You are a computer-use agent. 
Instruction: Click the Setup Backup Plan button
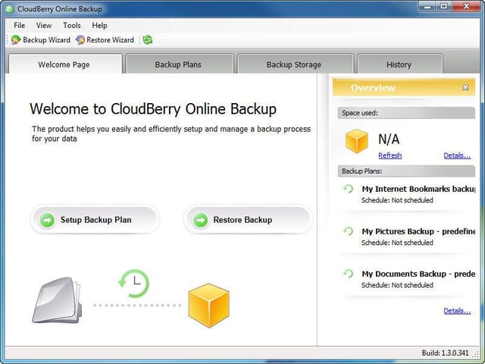click(x=95, y=220)
